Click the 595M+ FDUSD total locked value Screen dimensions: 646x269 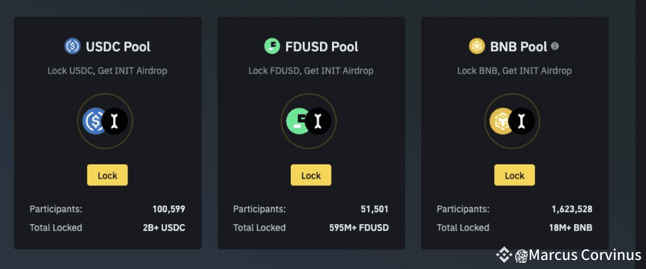[x=359, y=228]
